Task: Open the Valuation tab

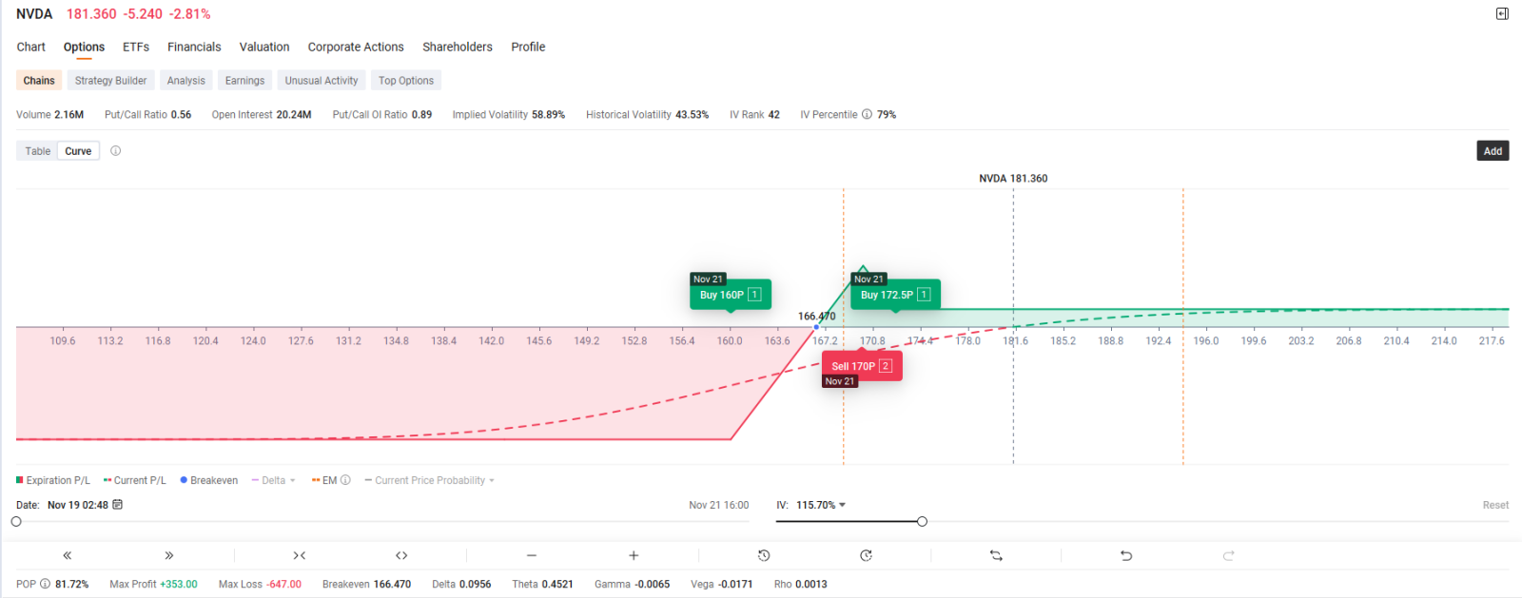Action: (264, 47)
